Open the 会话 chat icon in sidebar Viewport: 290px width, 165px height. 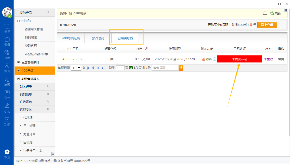pos(7,28)
